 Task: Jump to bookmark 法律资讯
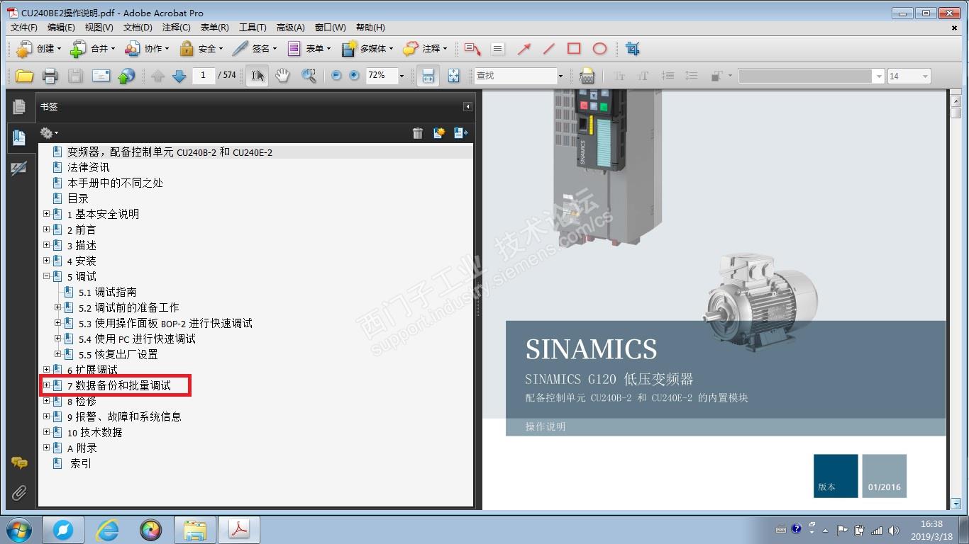click(89, 167)
